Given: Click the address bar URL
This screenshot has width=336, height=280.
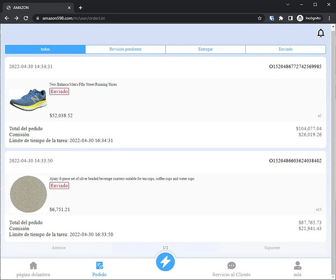Looking at the screenshot, I should (73, 19).
